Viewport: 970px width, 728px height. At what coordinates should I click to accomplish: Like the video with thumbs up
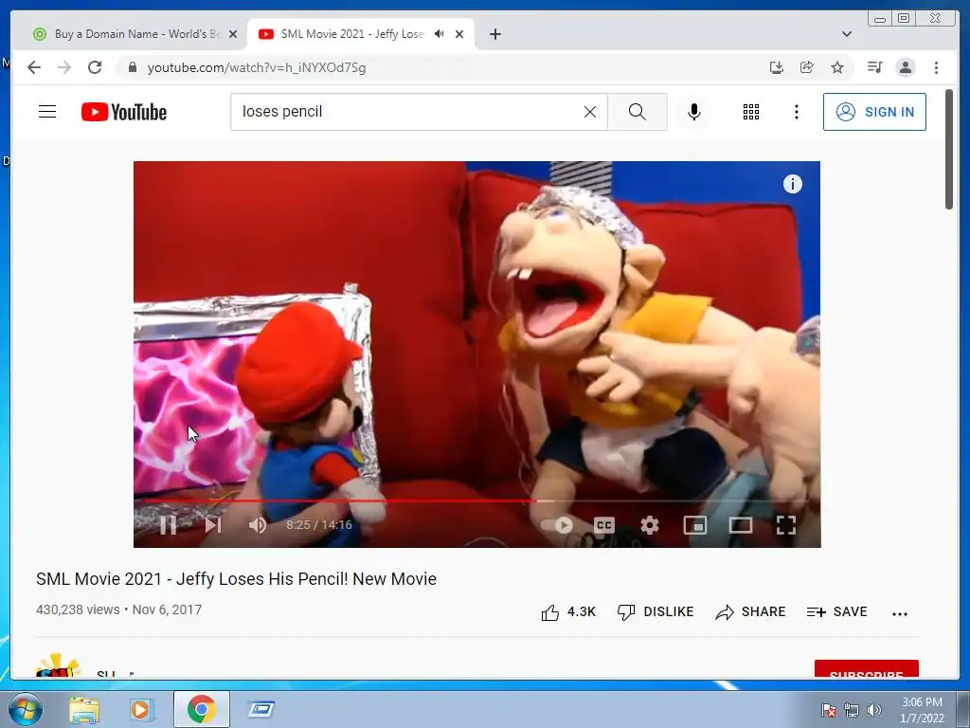tap(568, 612)
